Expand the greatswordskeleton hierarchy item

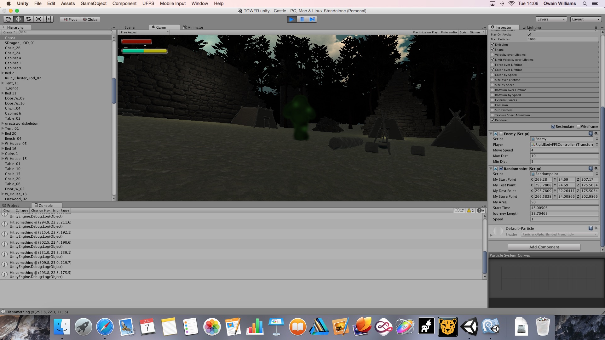[x=3, y=123]
